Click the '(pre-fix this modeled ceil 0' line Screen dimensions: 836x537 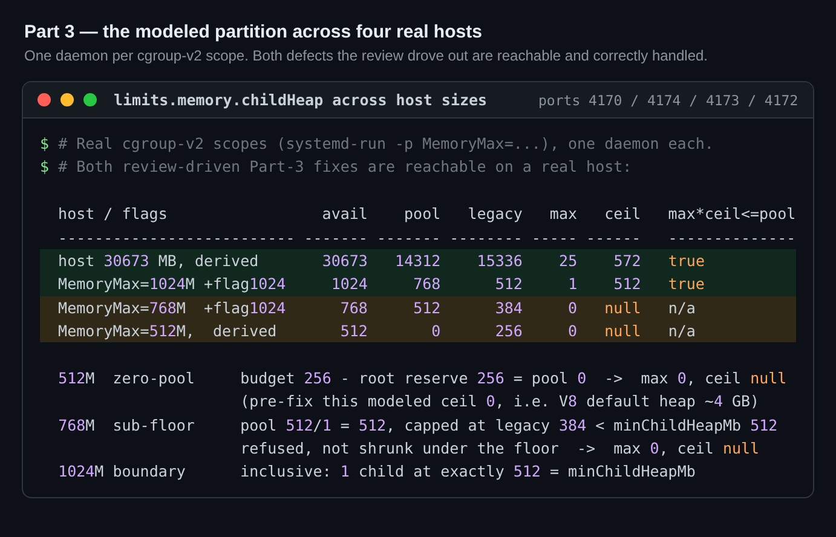point(500,402)
